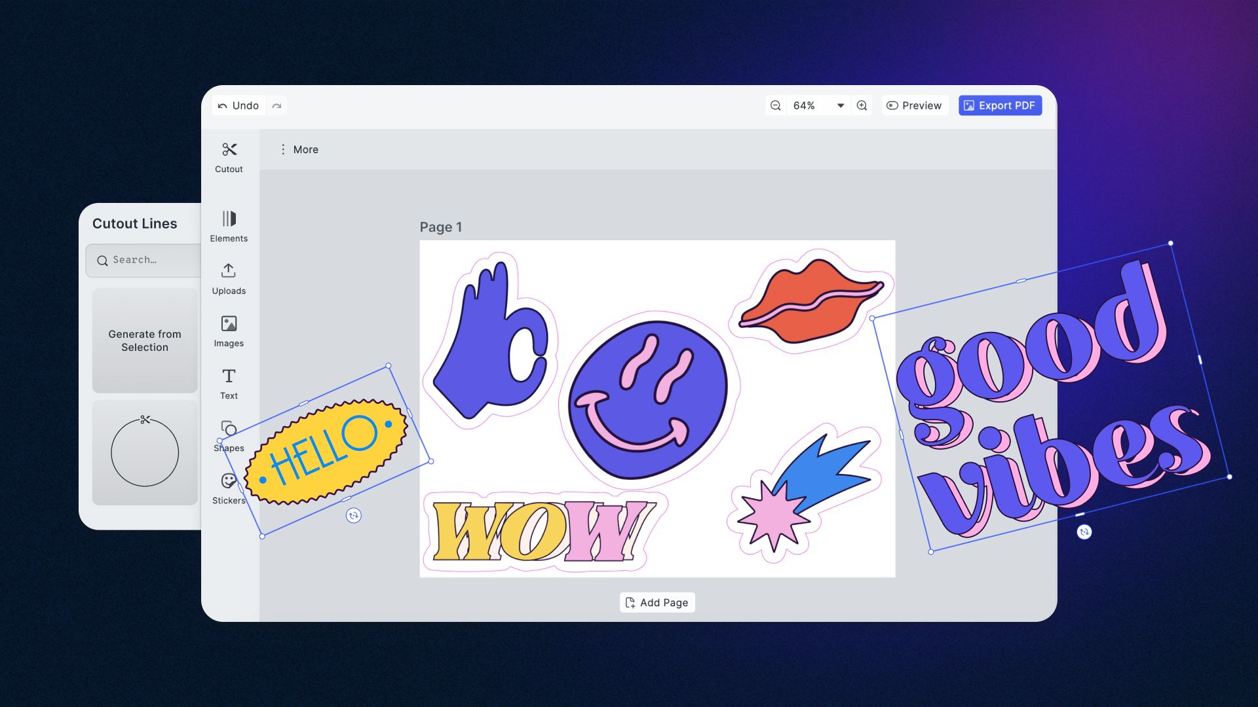Click the Undo button
Screen dimensions: 1258x707
238,105
